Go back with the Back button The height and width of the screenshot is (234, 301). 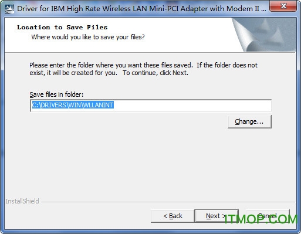[173, 216]
